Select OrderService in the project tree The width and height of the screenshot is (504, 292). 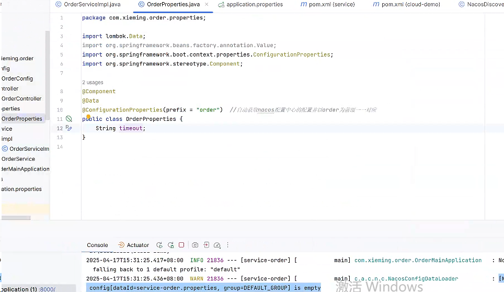[18, 159]
